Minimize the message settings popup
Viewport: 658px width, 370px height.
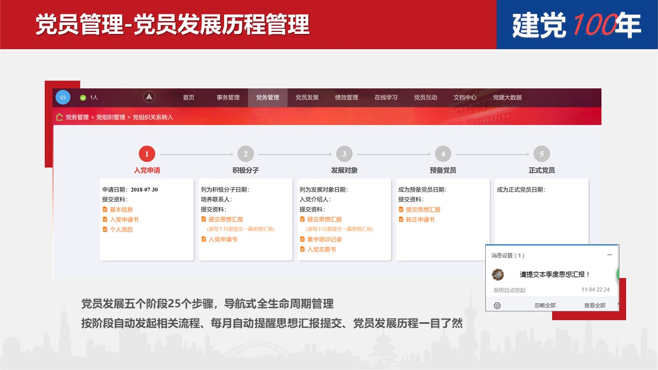coord(609,255)
